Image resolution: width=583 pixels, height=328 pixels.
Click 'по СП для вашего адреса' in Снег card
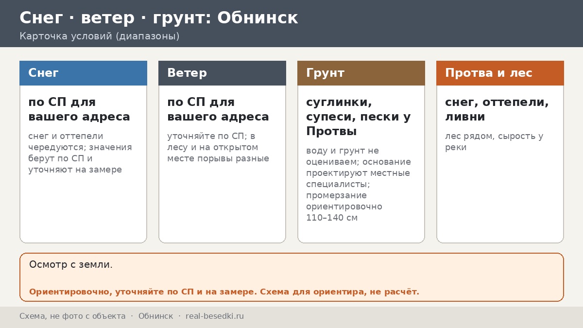coord(79,110)
